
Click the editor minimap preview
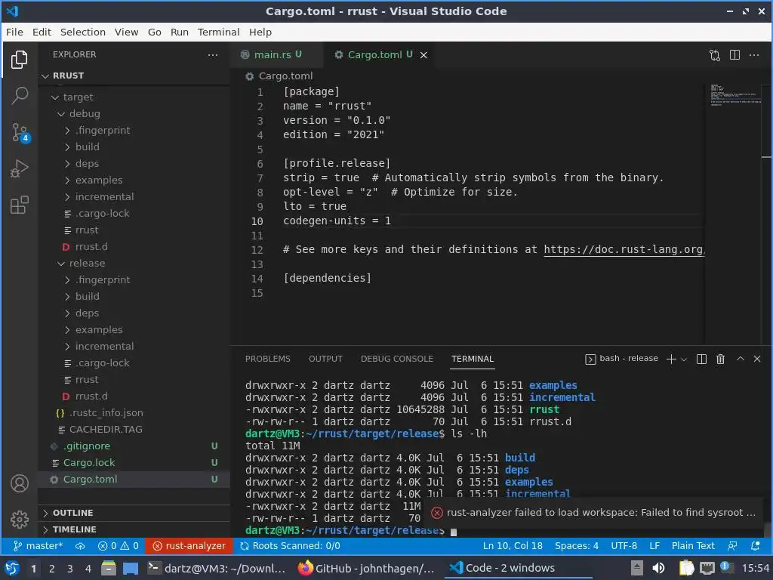click(735, 95)
